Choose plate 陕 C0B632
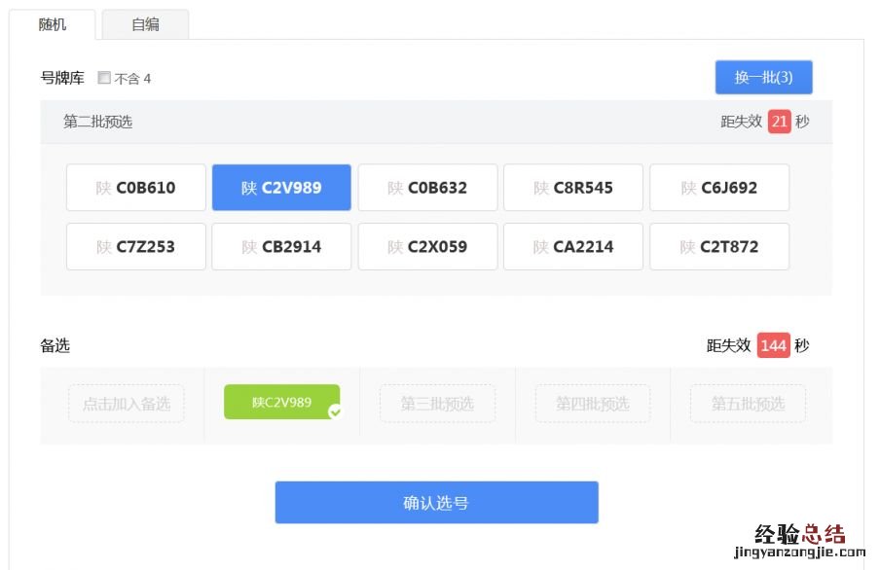The width and height of the screenshot is (880, 570). 427,188
